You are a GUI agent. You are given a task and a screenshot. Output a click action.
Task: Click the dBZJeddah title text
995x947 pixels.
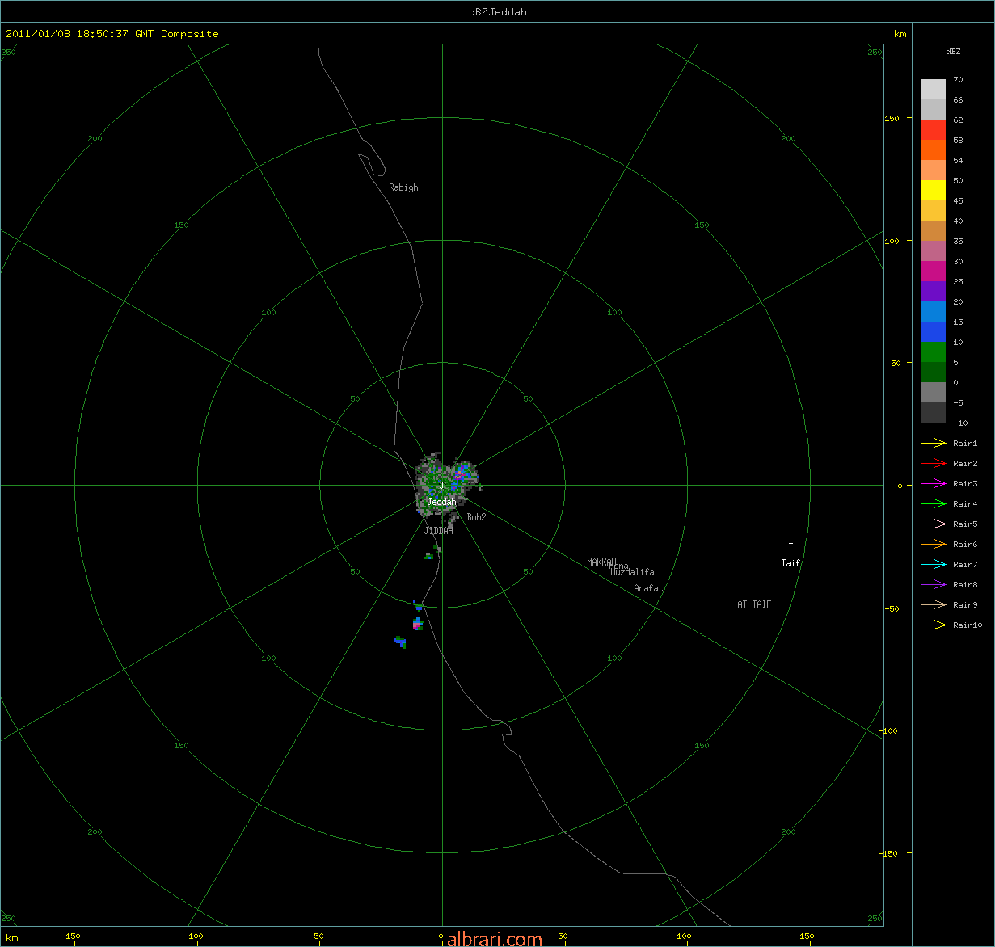pyautogui.click(x=498, y=12)
